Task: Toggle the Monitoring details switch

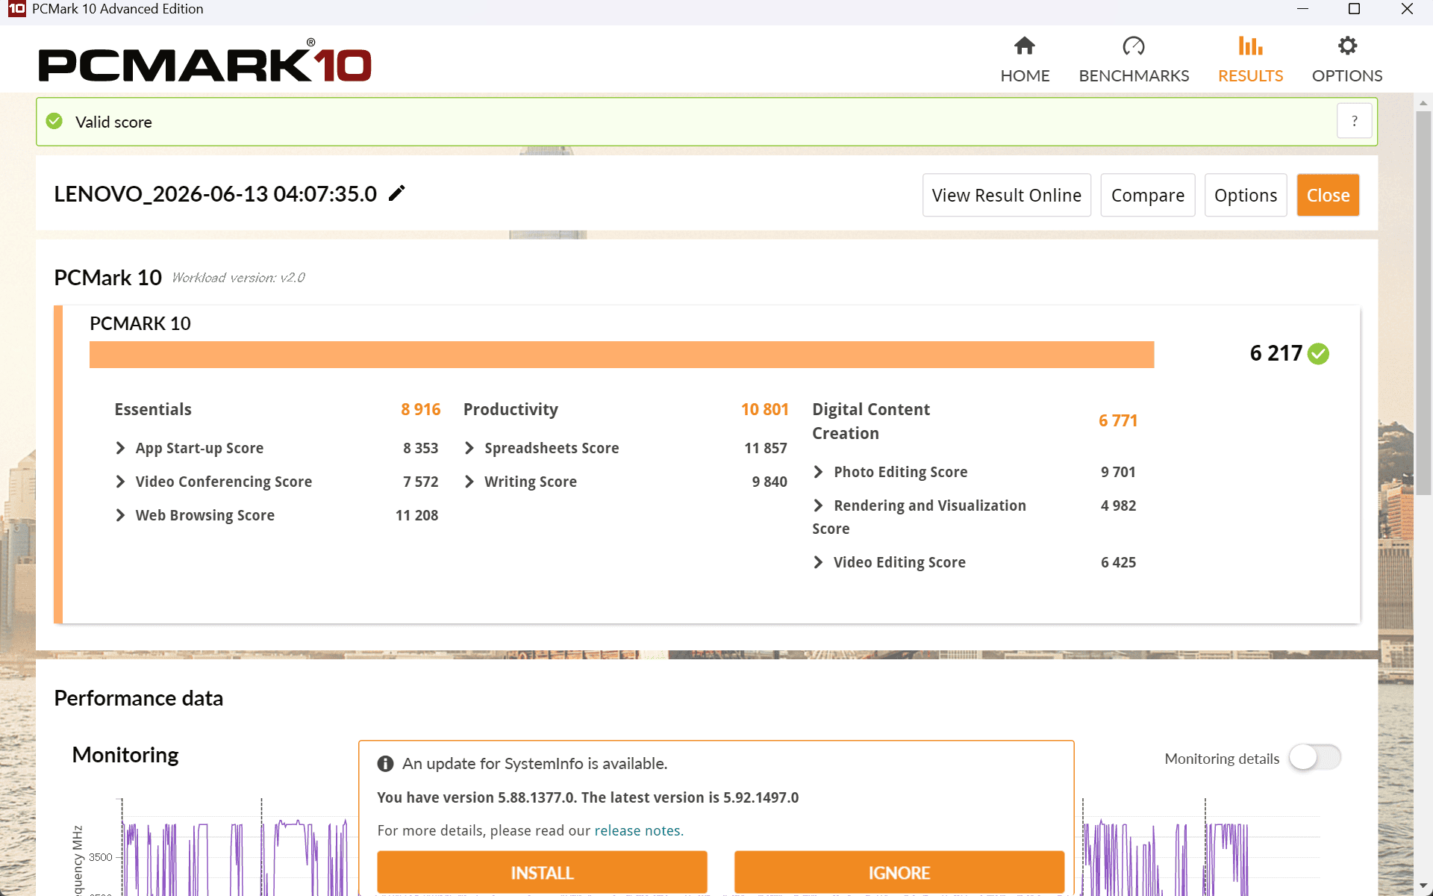Action: 1315,758
